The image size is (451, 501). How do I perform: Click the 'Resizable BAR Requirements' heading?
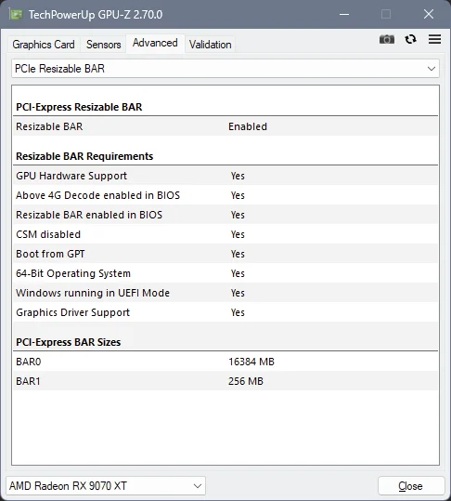(84, 156)
